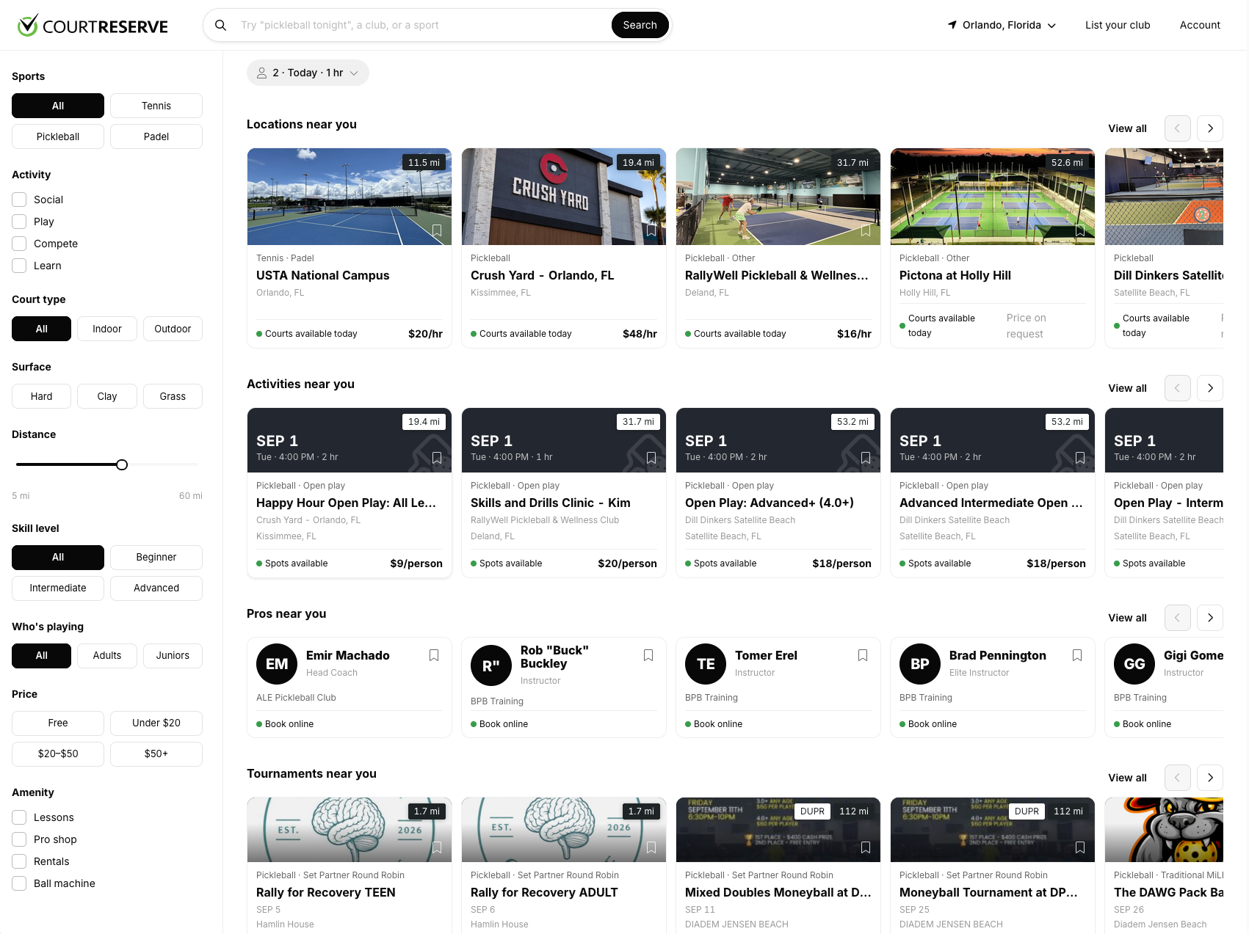
Task: Check the Social activity checkbox
Action: pyautogui.click(x=19, y=200)
